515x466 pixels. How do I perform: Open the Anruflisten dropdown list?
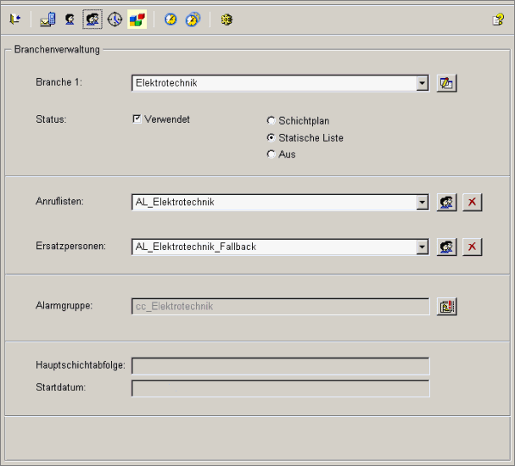pos(423,202)
